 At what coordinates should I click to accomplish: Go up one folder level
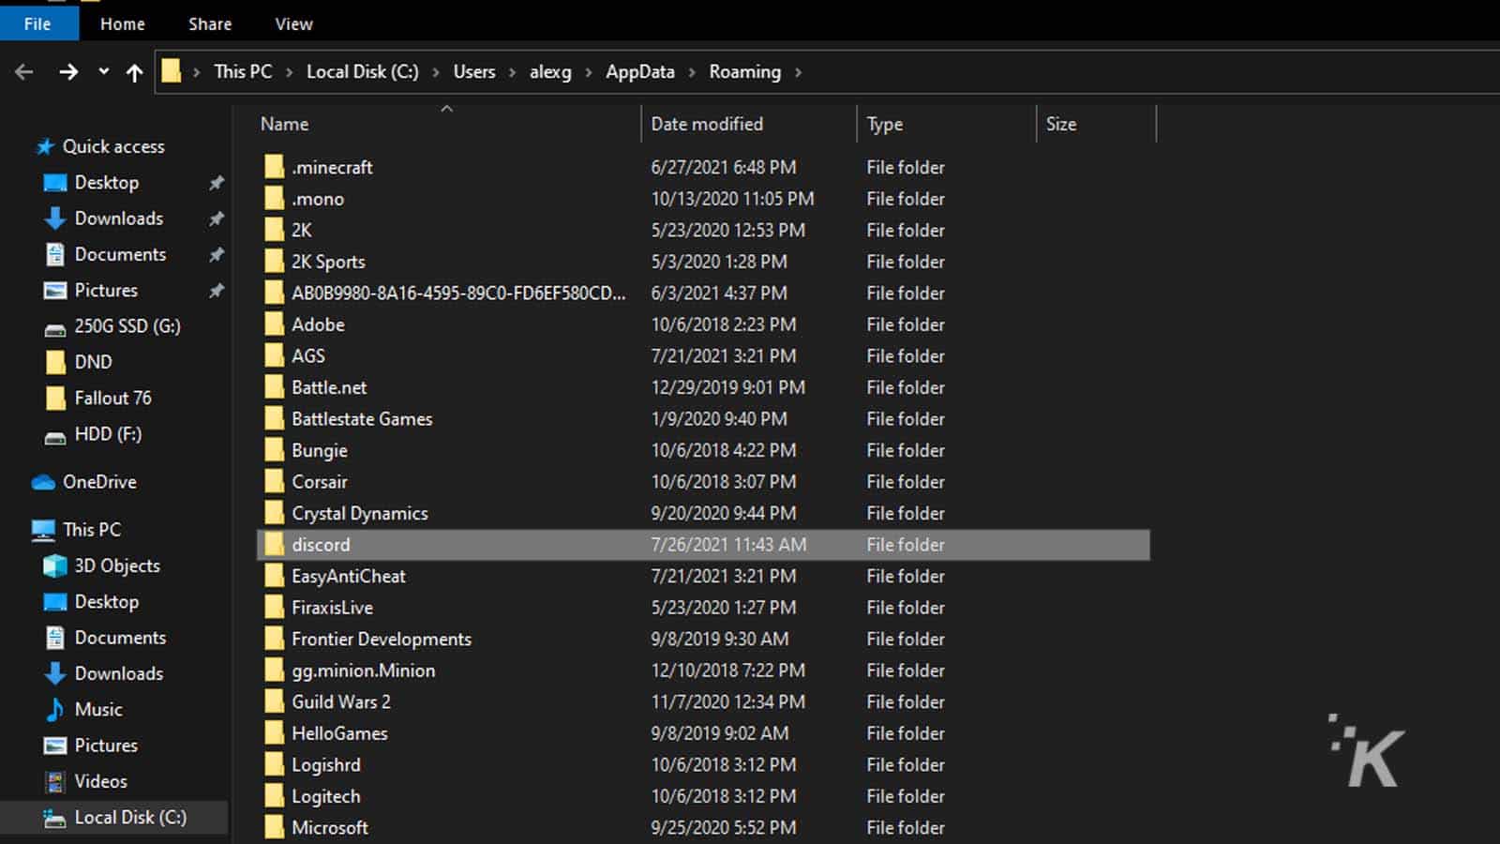tap(134, 72)
